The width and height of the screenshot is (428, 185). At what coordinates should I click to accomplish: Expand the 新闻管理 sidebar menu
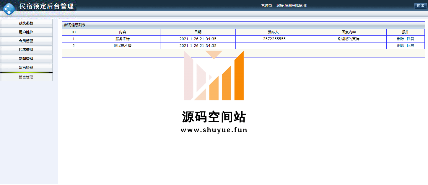pos(26,59)
